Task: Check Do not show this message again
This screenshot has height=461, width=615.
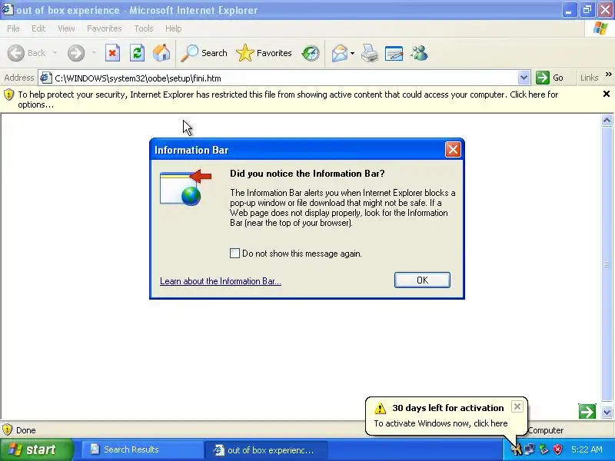Action: [234, 254]
